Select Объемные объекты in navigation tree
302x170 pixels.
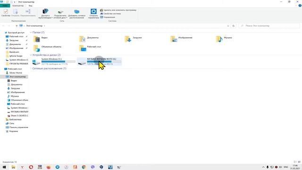[x=19, y=100]
